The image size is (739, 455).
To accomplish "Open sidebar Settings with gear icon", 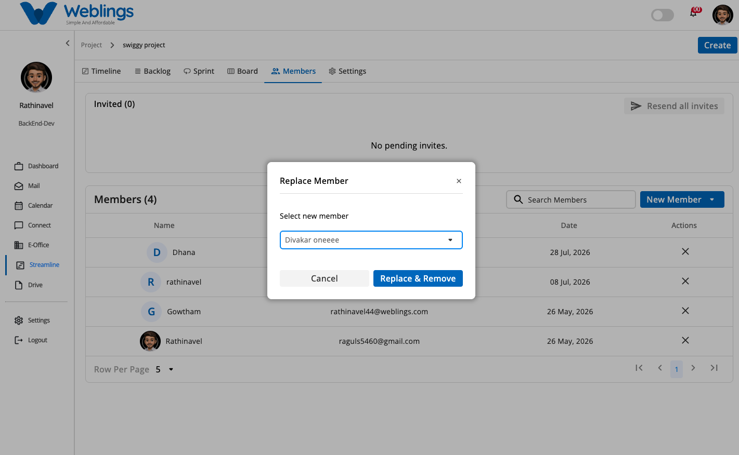I will tap(32, 320).
